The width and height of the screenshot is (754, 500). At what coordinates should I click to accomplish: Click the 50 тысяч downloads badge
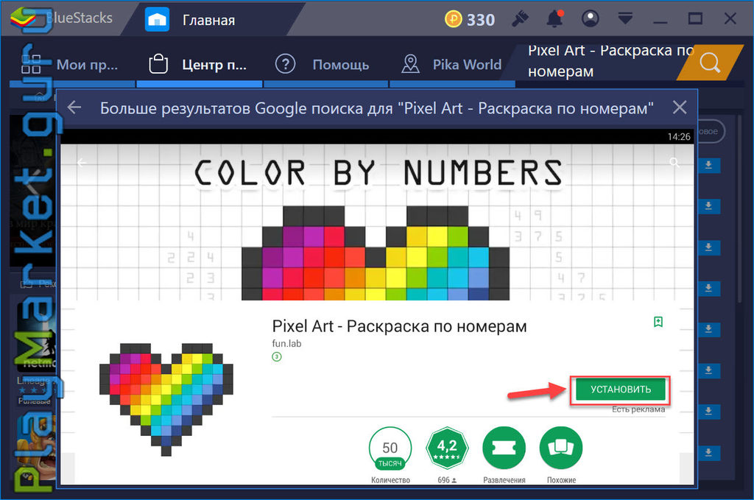pos(390,448)
